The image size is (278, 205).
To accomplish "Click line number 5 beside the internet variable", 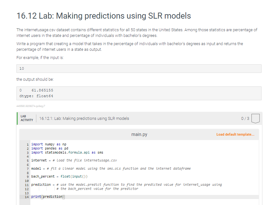I will pyautogui.click(x=28, y=160).
